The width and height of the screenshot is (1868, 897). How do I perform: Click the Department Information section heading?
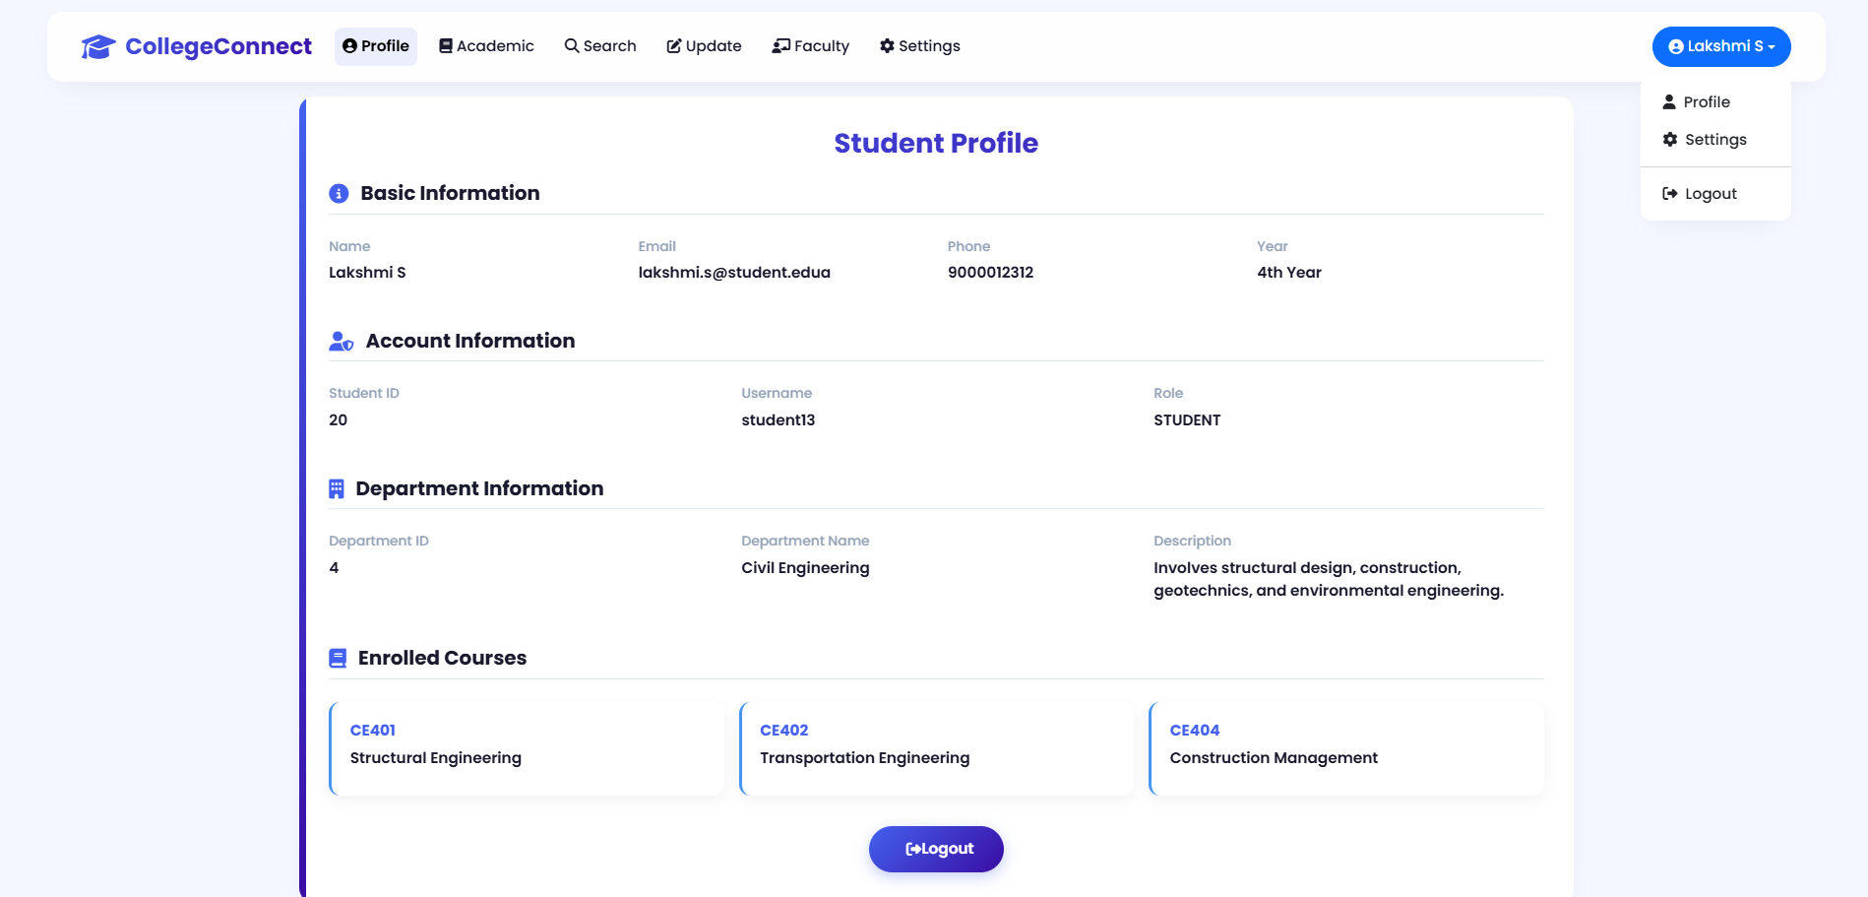[479, 489]
